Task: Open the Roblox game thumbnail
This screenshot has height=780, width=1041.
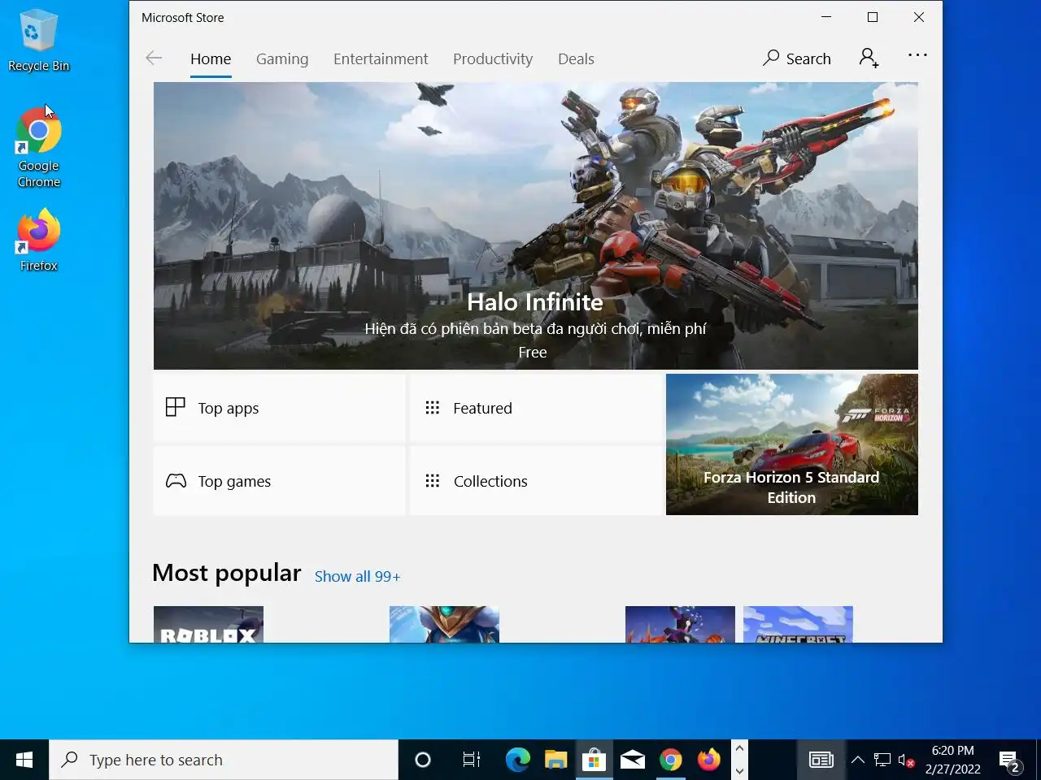Action: (208, 624)
